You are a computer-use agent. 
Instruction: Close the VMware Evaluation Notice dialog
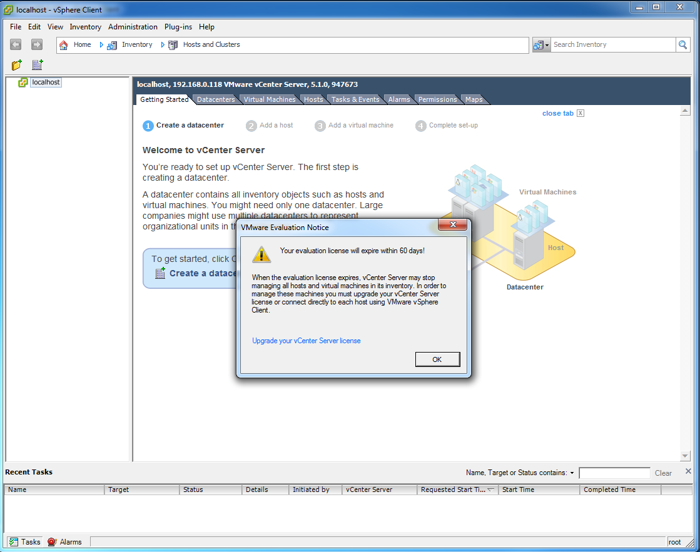pyautogui.click(x=453, y=224)
